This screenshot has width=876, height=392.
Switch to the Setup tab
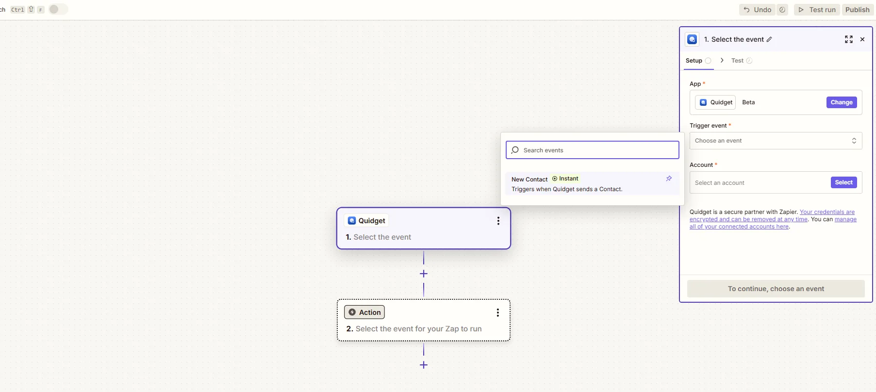694,61
